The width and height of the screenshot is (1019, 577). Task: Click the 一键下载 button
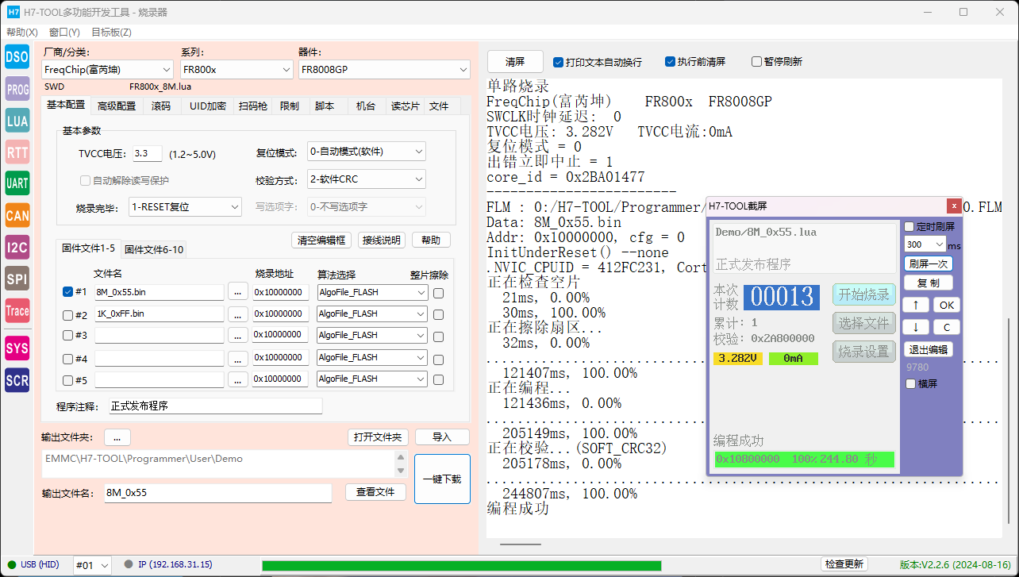(443, 479)
